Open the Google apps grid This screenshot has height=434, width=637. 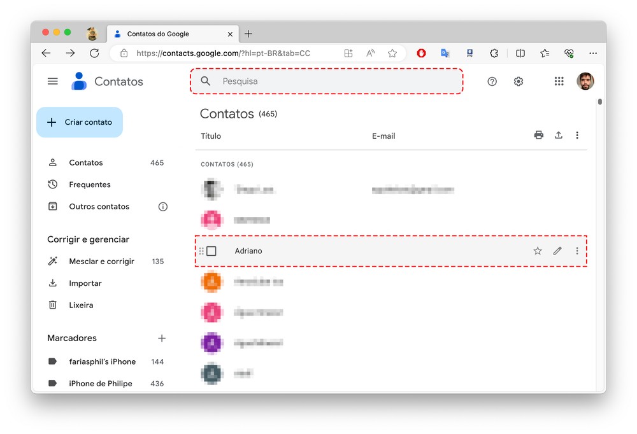point(559,81)
